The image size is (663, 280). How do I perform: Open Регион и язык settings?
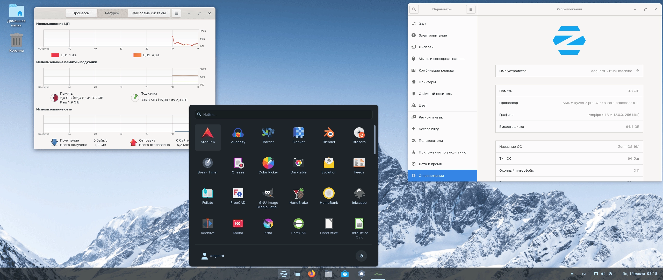tap(442, 117)
